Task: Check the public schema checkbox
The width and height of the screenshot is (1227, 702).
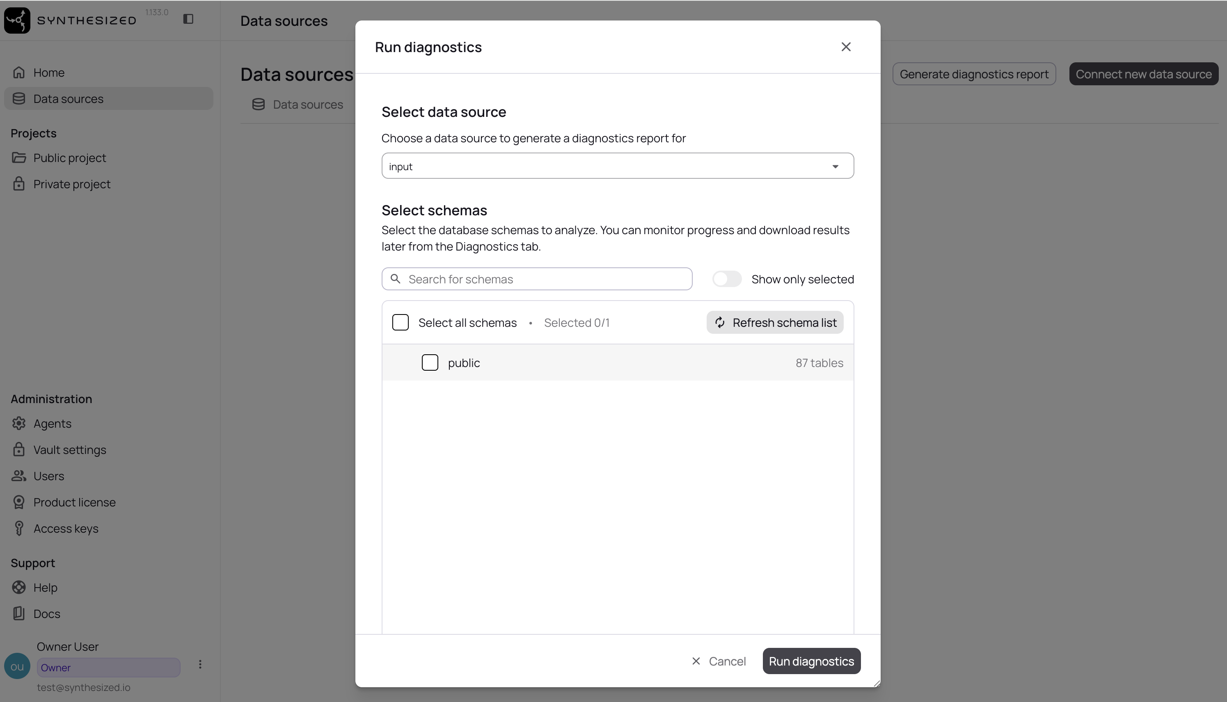Action: 430,362
